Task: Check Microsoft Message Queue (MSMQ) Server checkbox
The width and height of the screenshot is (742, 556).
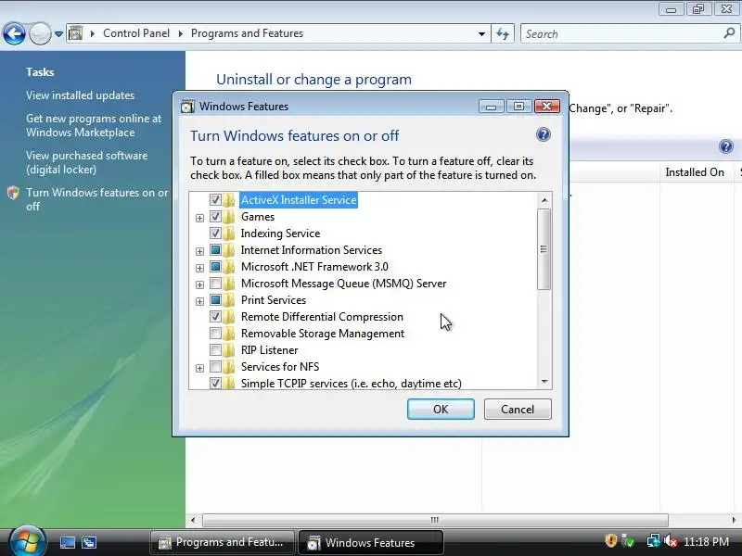Action: pos(215,284)
